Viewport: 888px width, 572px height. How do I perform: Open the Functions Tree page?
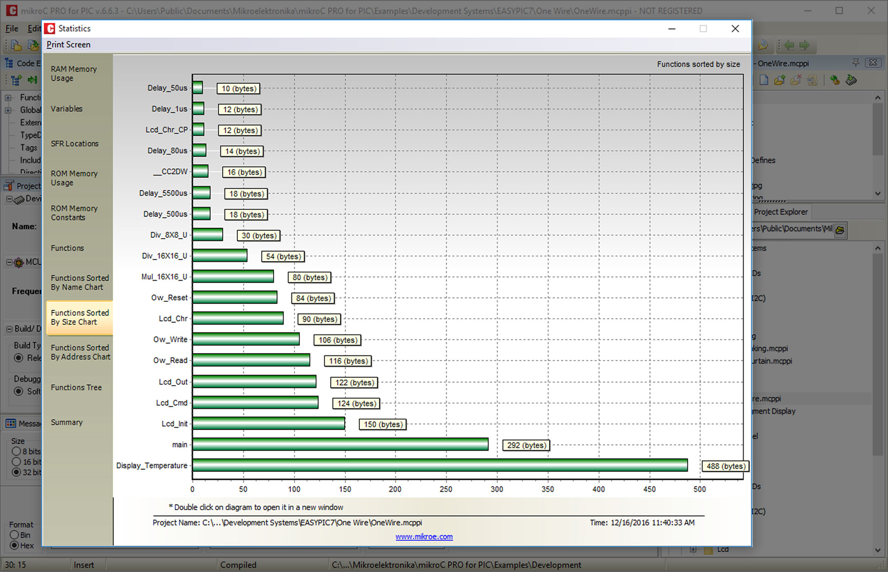[76, 387]
